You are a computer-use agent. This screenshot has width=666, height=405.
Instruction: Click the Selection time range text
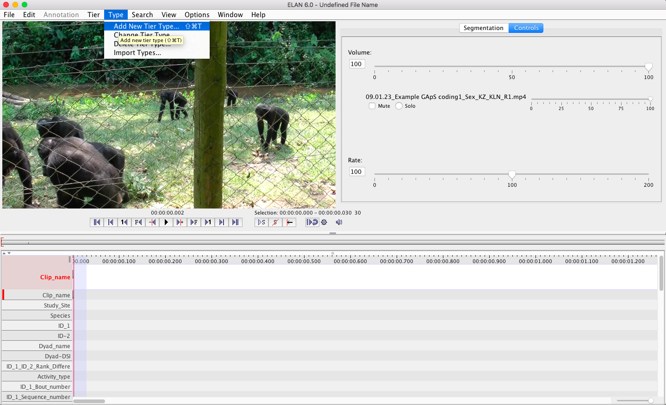pos(308,213)
